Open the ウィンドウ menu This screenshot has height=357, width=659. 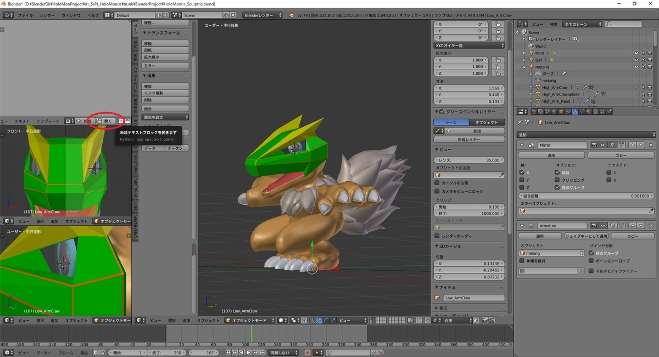[71, 15]
